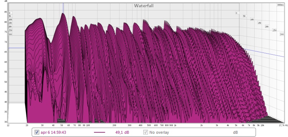Select the 49,1 dB readout value
Screen dimensions: 288x137
coord(122,132)
